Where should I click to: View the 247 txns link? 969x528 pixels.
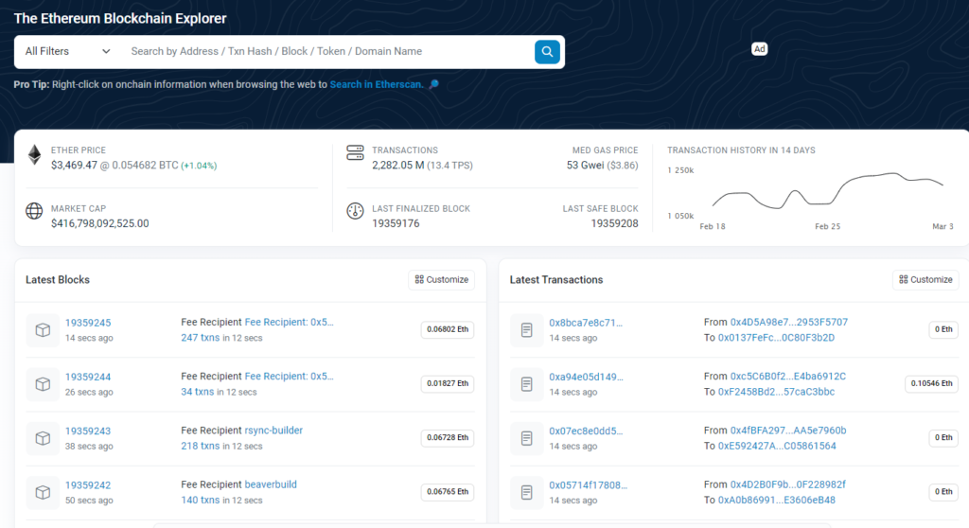click(x=201, y=338)
